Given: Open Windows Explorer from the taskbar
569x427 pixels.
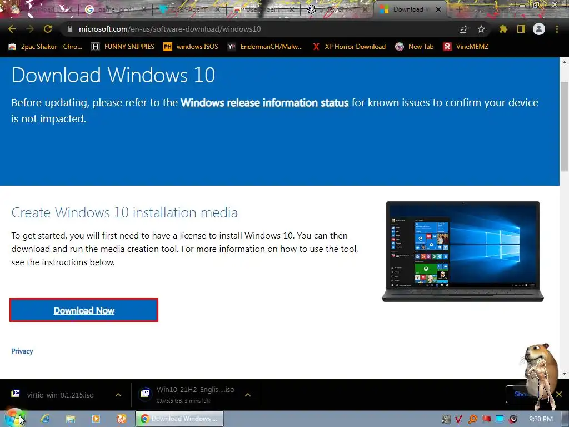Looking at the screenshot, I should pyautogui.click(x=71, y=419).
